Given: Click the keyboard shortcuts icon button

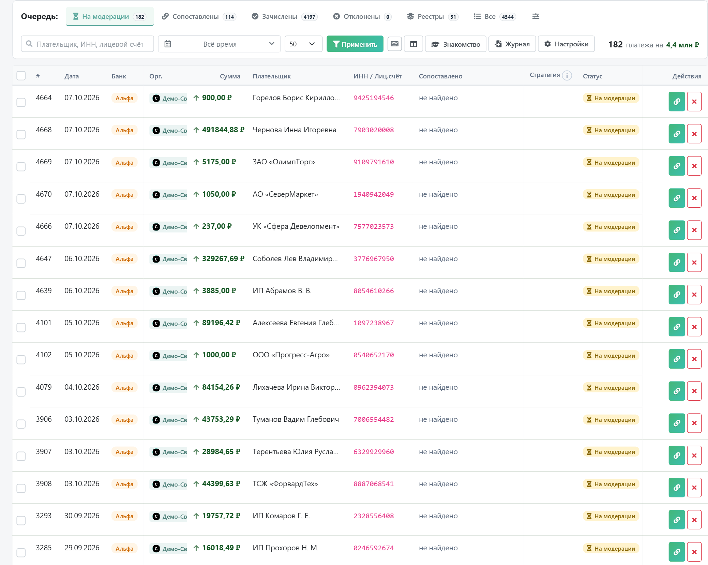Looking at the screenshot, I should tap(394, 44).
